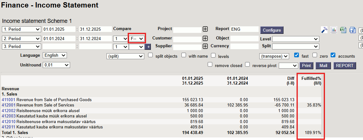Click the plus icon next to Project field
The image size is (363, 140).
pos(205,29)
